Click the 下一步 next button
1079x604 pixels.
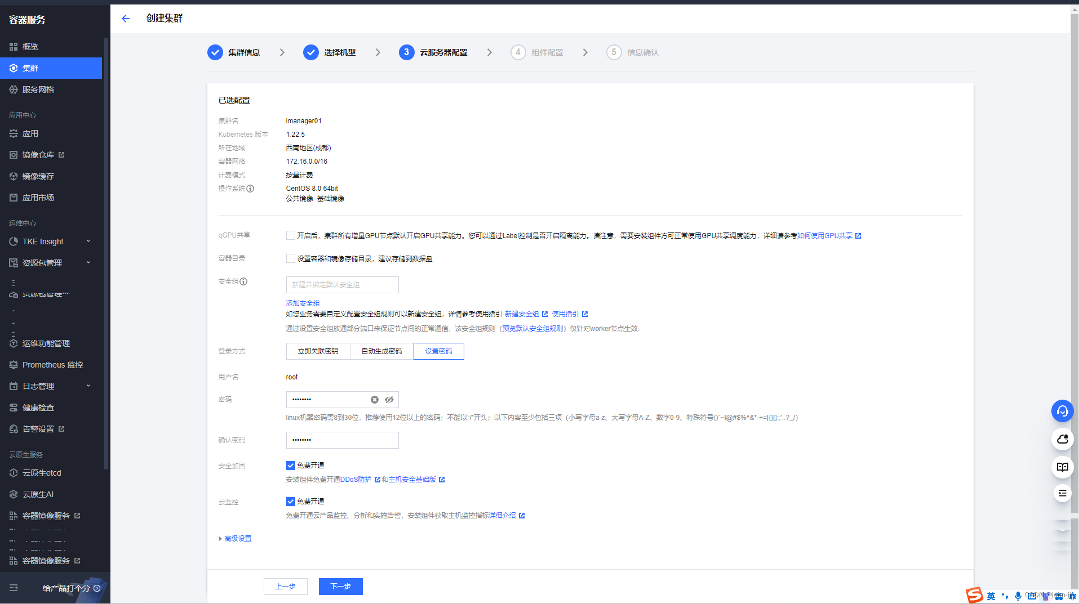341,587
